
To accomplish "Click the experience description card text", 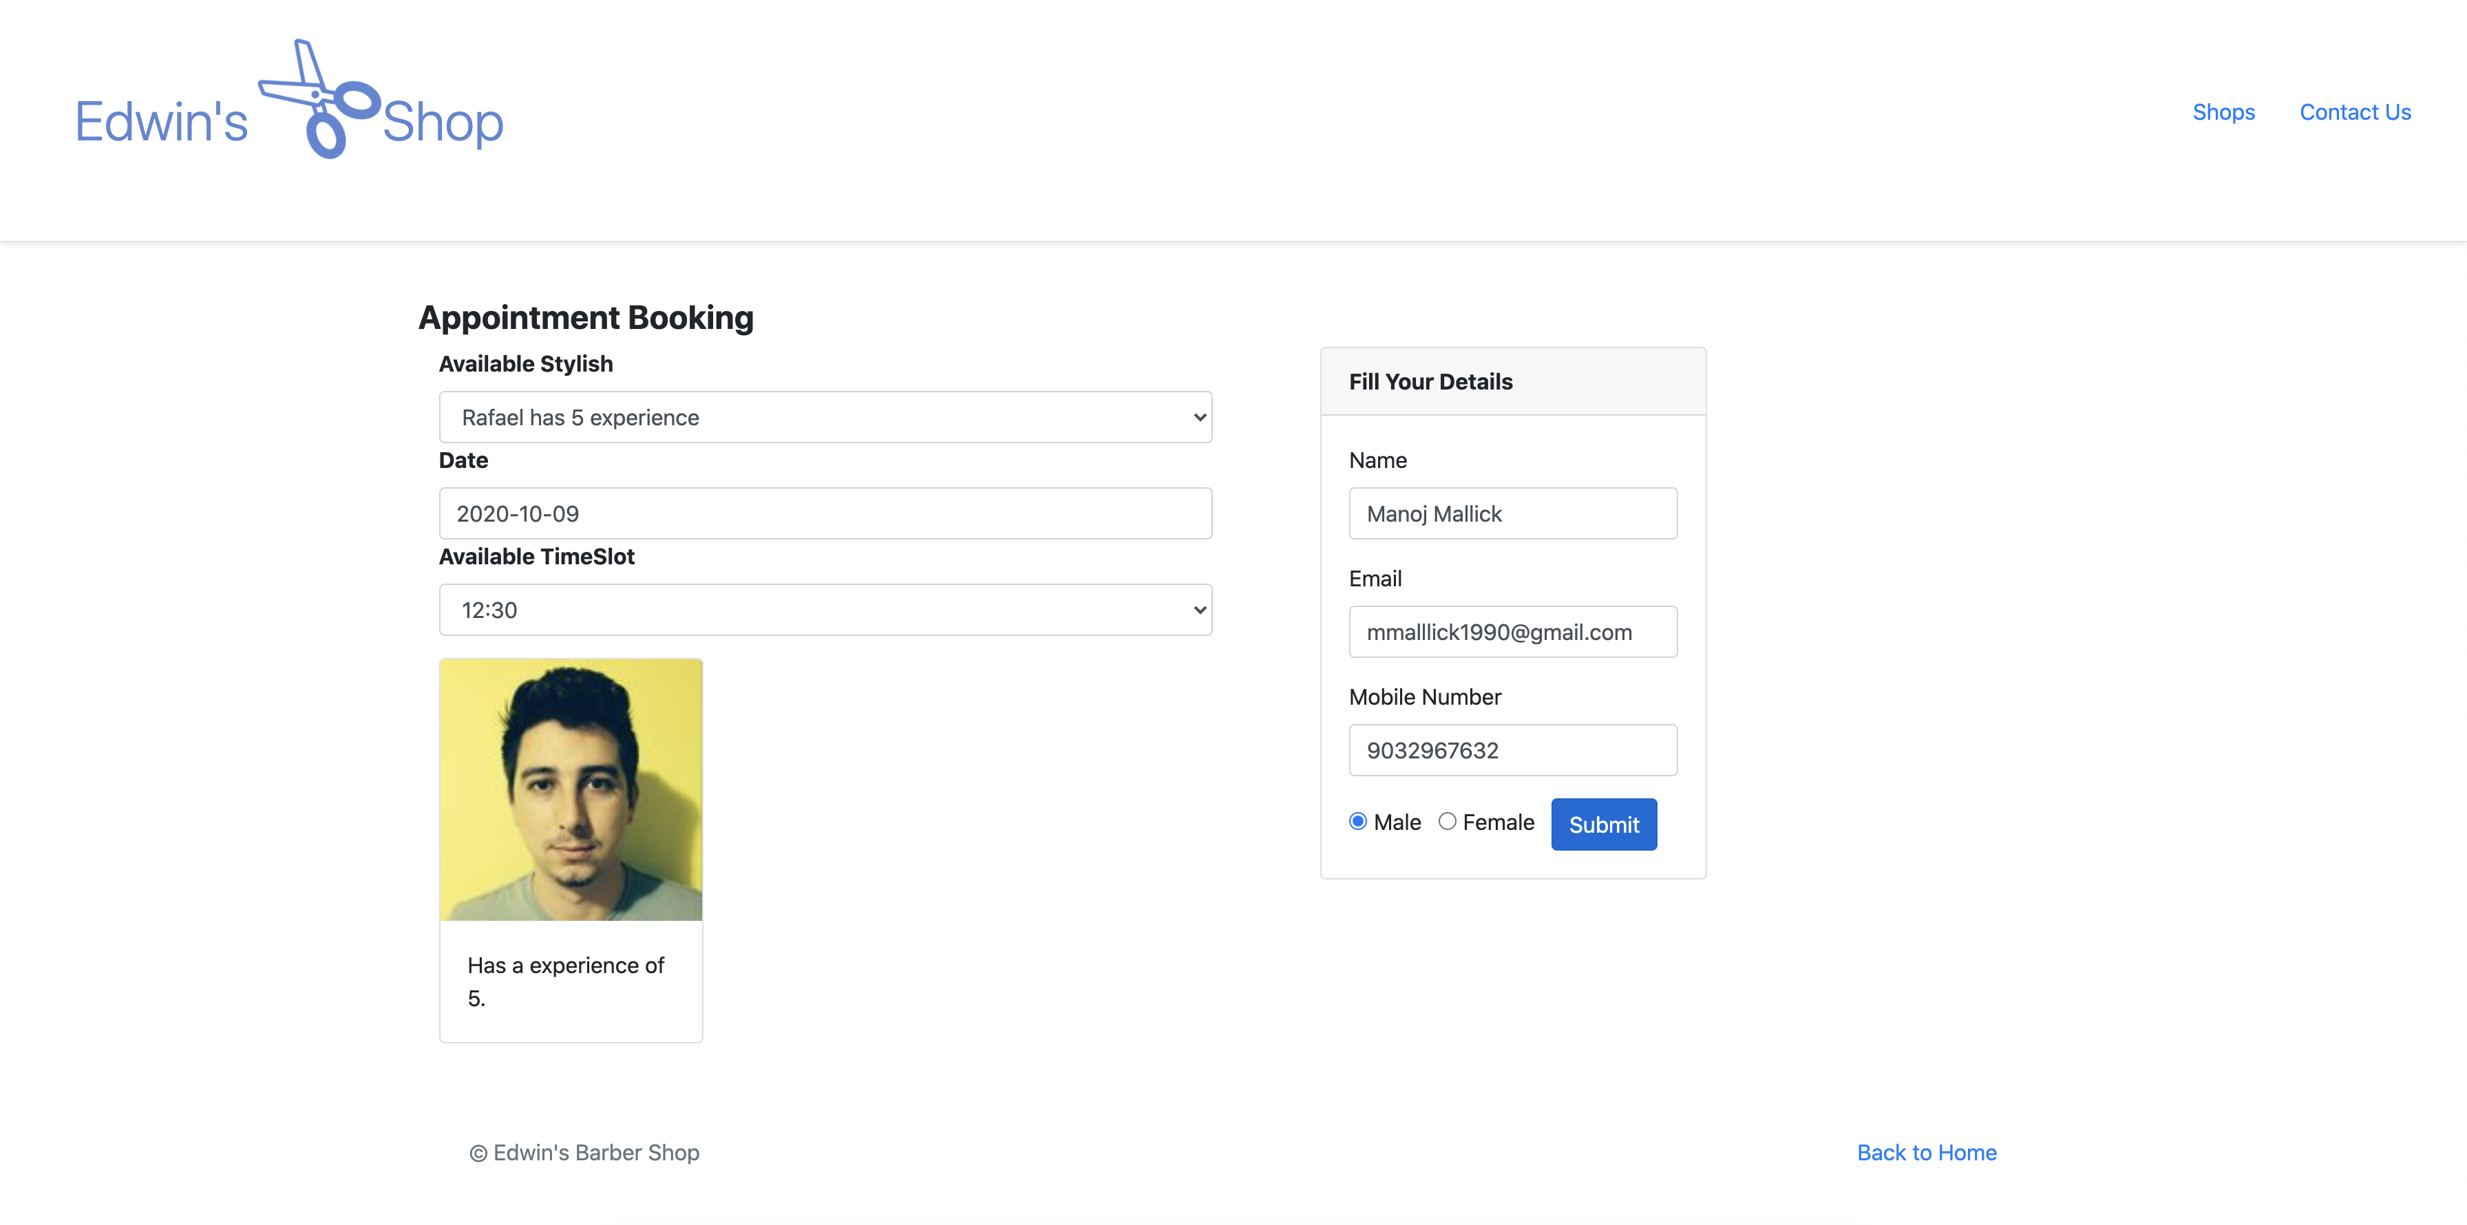I will (x=565, y=981).
